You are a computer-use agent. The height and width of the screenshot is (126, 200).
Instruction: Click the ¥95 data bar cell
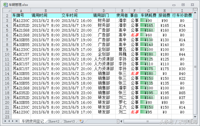click(149, 112)
